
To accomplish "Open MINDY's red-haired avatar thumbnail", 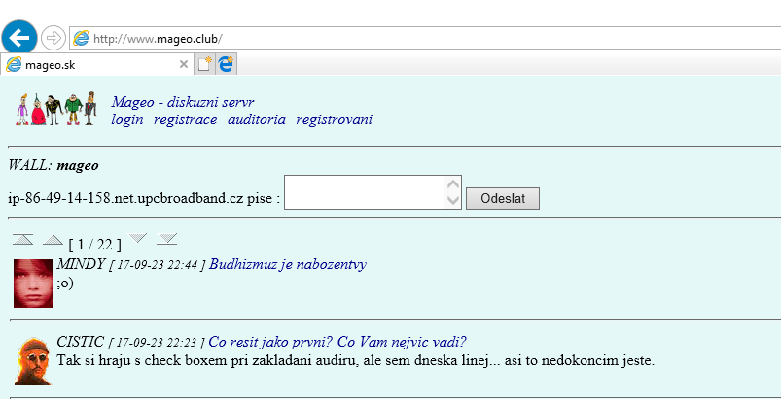I will (x=33, y=283).
